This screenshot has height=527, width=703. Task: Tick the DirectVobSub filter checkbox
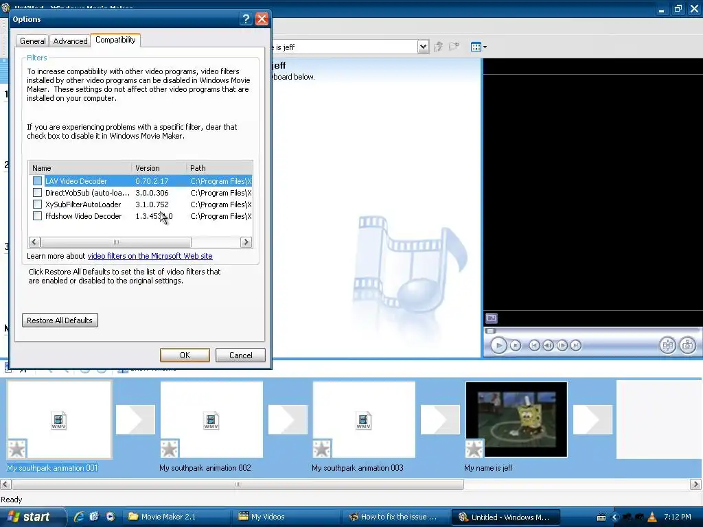37,193
